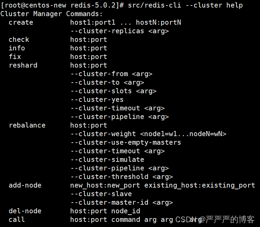Click the '--cluster-slave' option line
The image size is (260, 227).
click(x=101, y=194)
